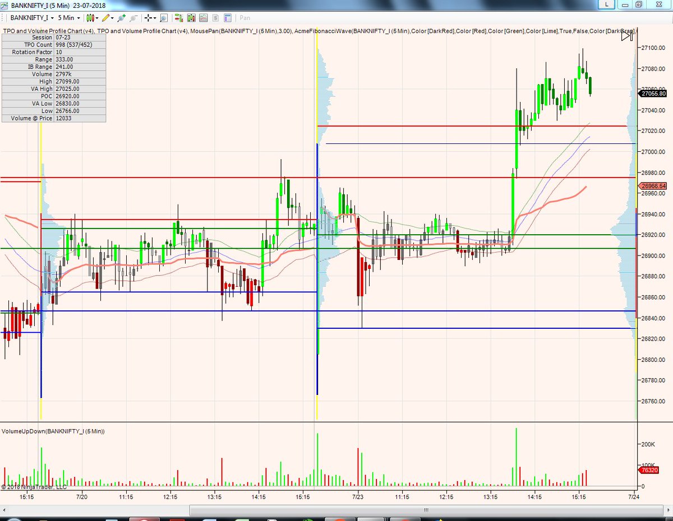Open the Data Series toolbar icon

coord(179,18)
